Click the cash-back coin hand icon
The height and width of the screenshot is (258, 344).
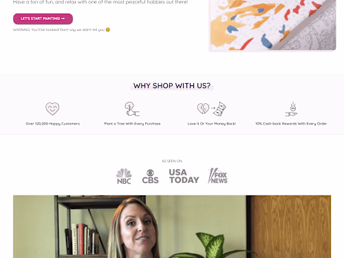291,109
